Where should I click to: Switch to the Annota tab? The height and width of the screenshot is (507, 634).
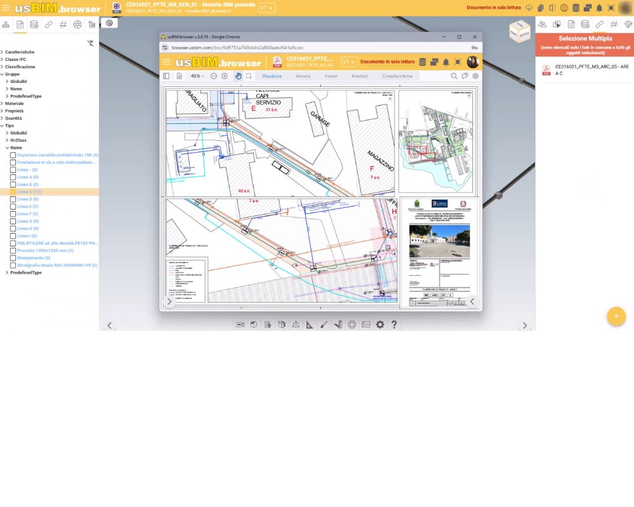point(303,76)
